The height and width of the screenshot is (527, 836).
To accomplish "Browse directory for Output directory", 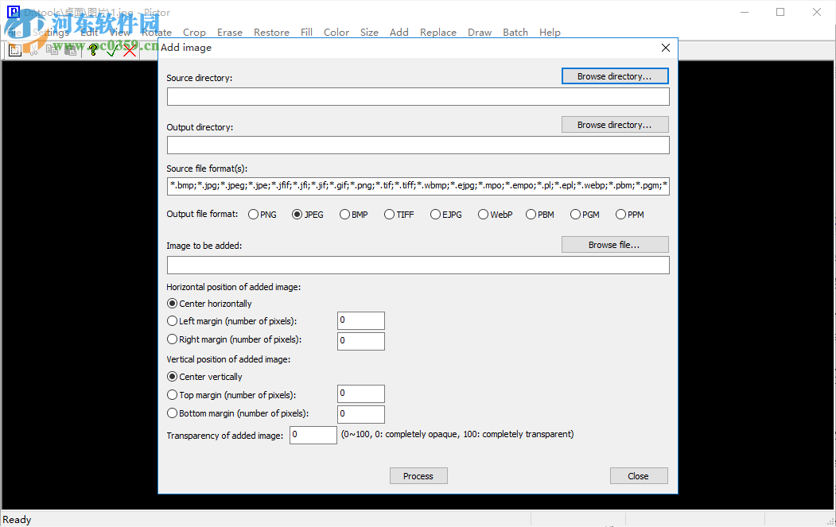I will pos(615,125).
